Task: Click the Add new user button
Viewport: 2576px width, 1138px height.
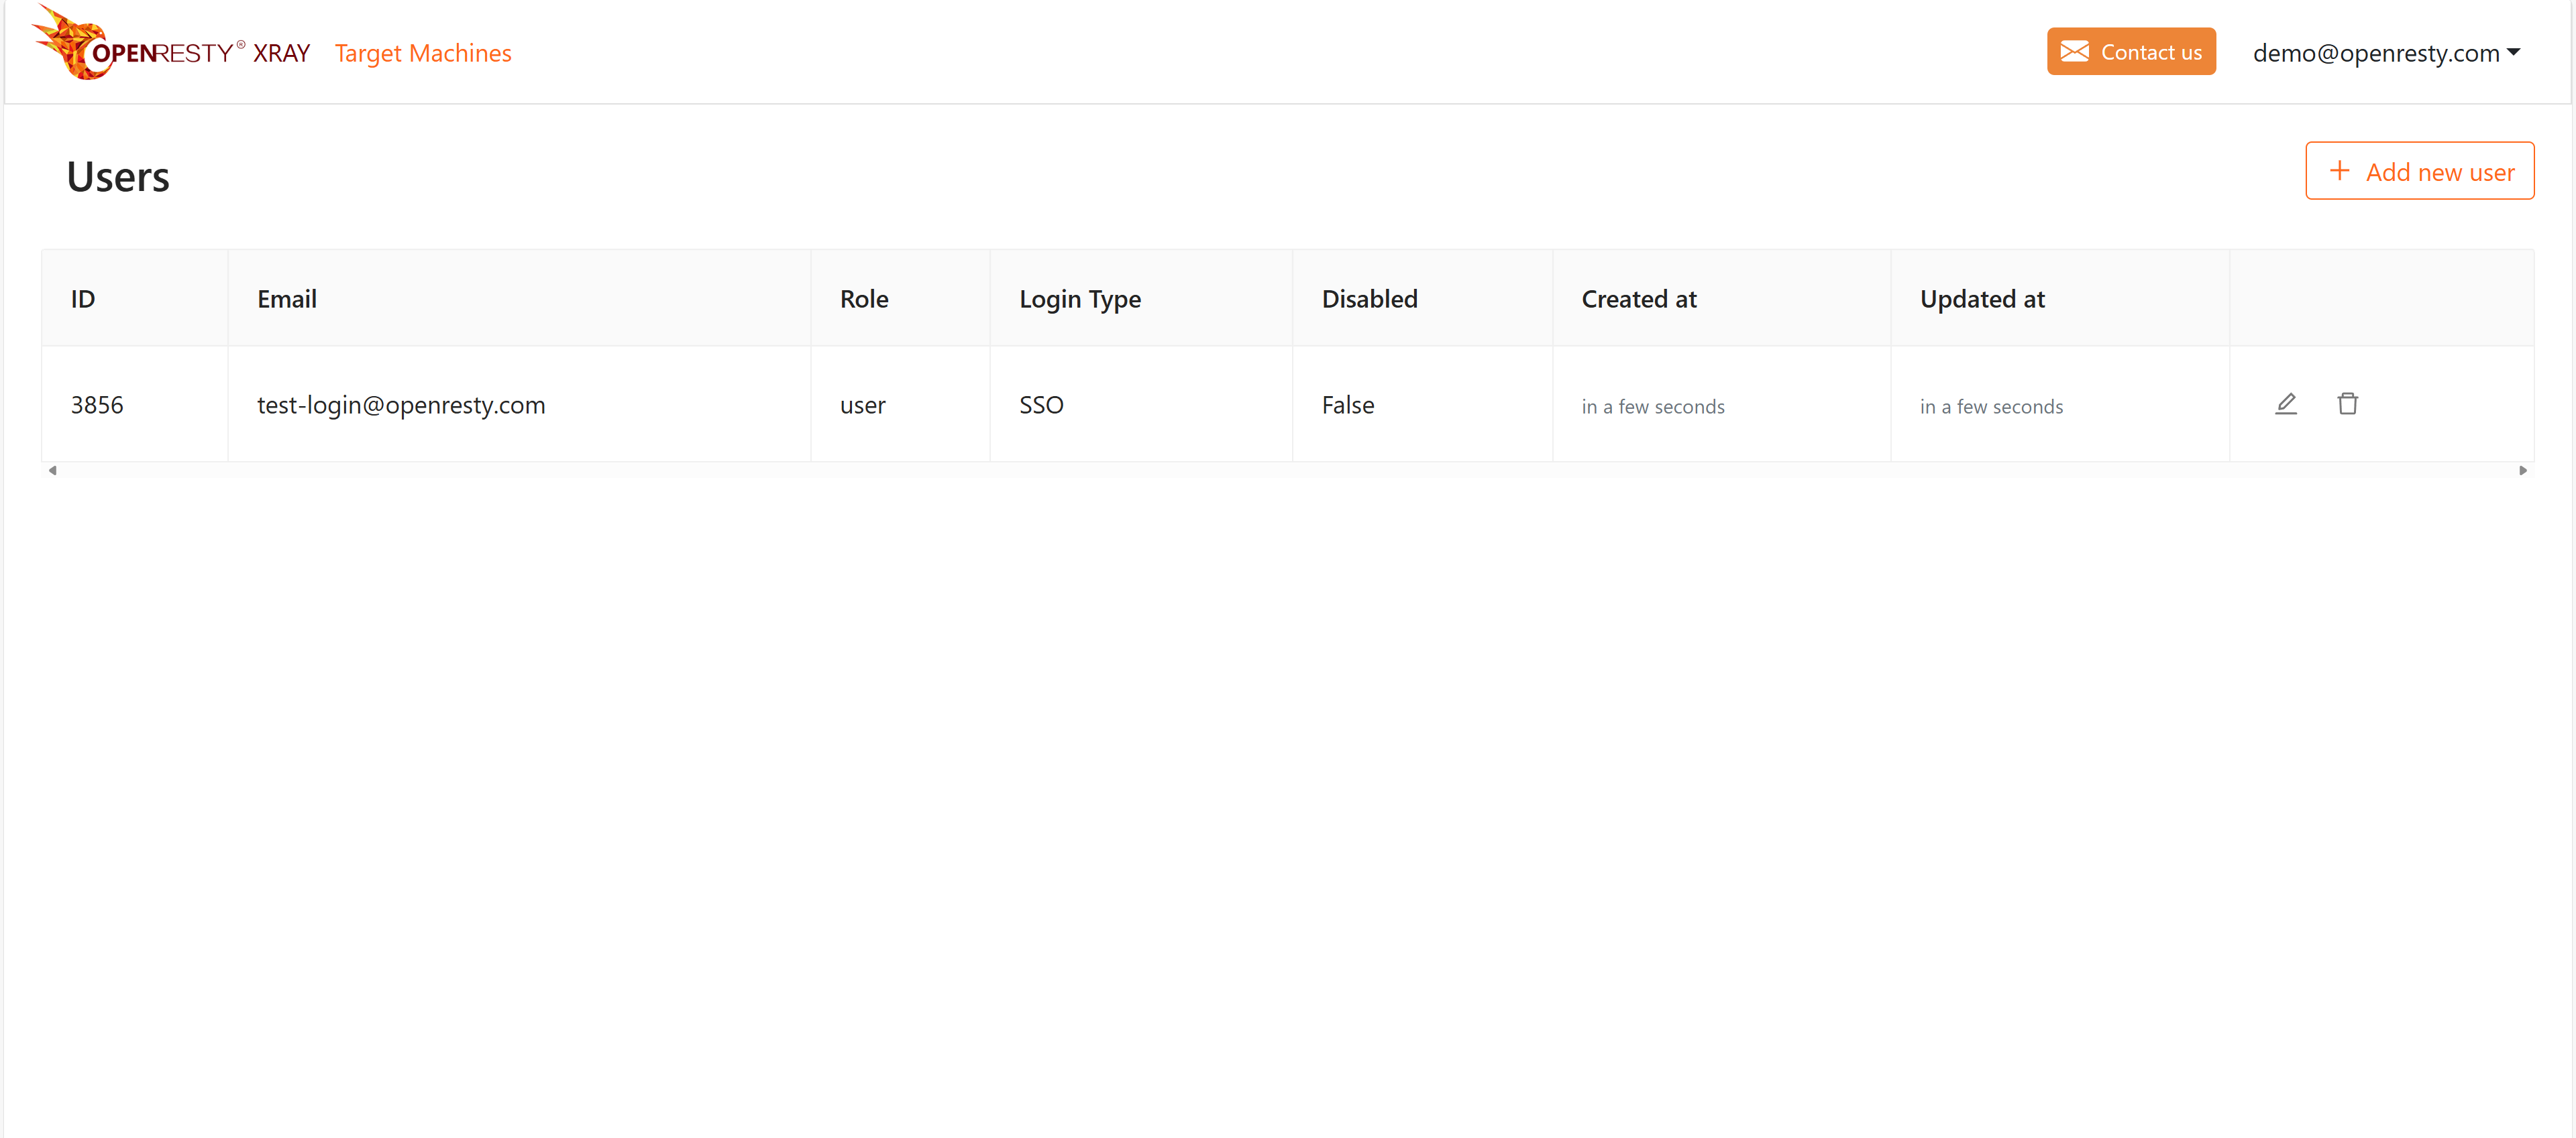Action: (2419, 171)
